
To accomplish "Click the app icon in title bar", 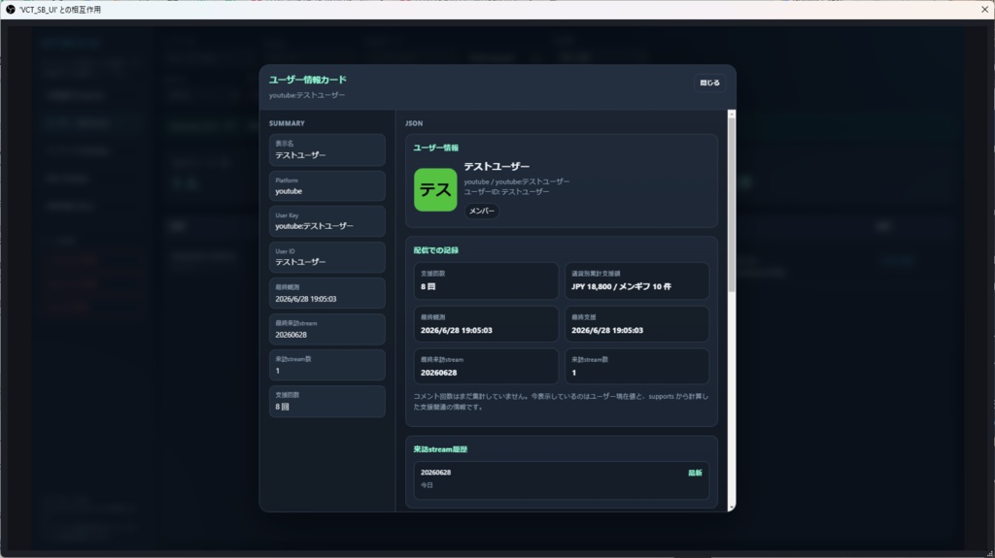I will pyautogui.click(x=10, y=10).
